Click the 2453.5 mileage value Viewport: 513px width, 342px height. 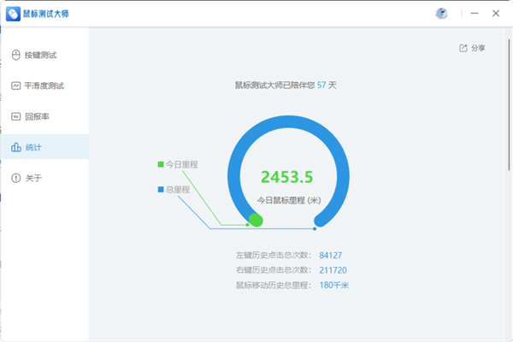pos(286,177)
